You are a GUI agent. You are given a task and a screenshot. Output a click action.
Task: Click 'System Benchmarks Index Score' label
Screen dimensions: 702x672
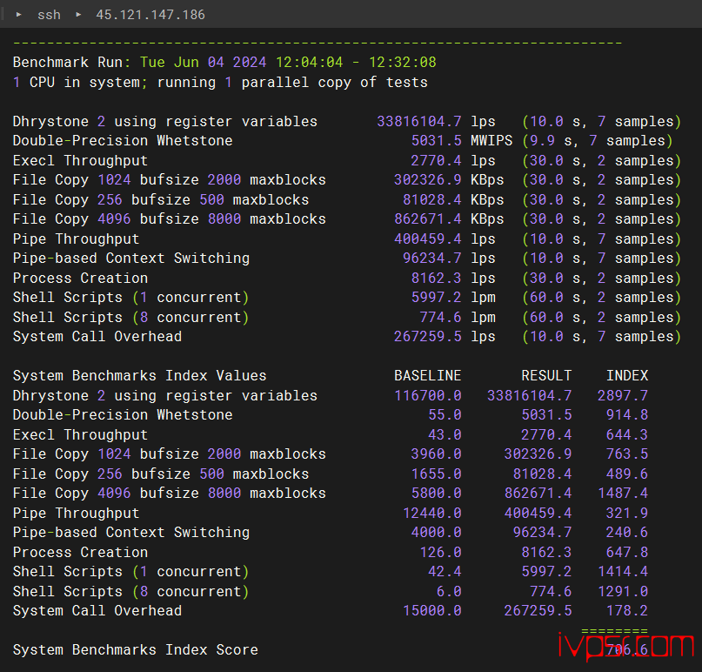(136, 650)
